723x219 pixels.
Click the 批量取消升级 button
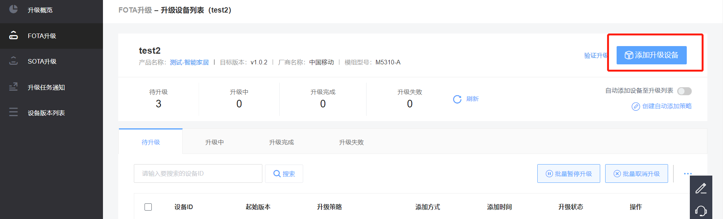[636, 174]
